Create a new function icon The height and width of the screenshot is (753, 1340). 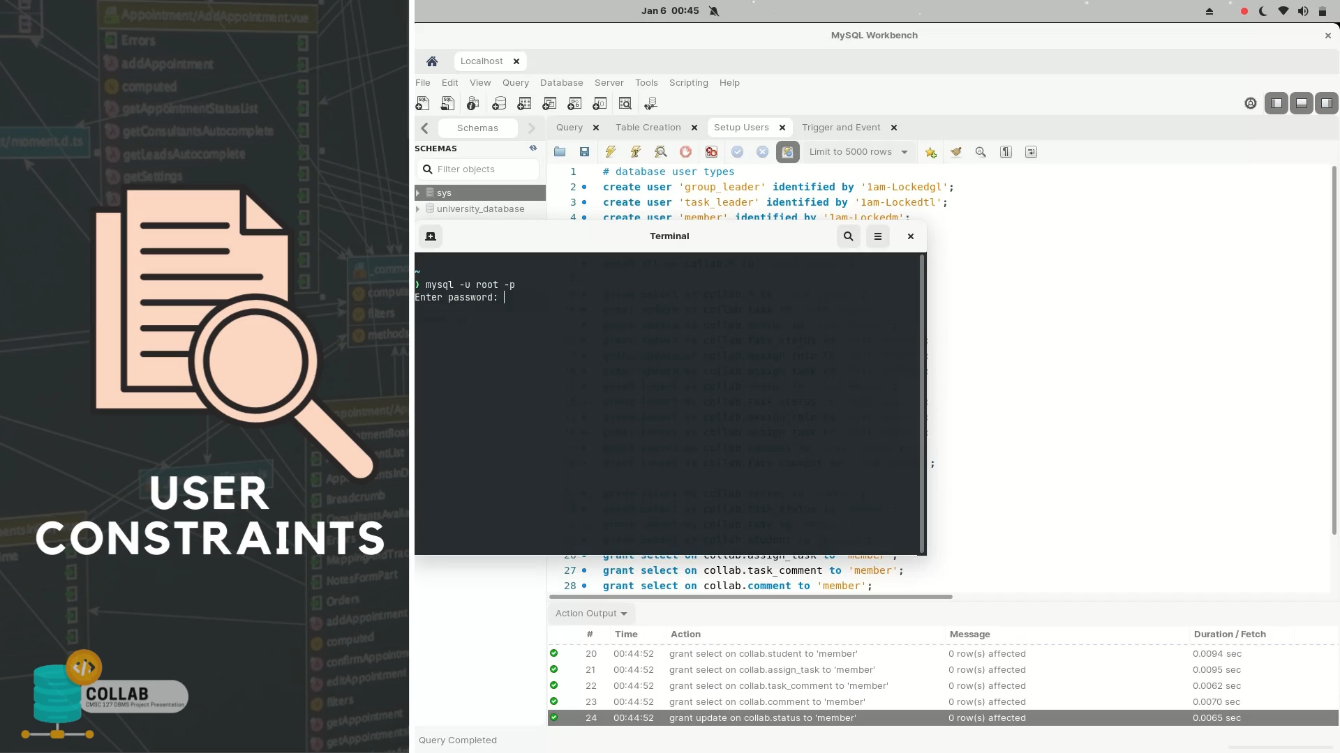[x=600, y=103]
